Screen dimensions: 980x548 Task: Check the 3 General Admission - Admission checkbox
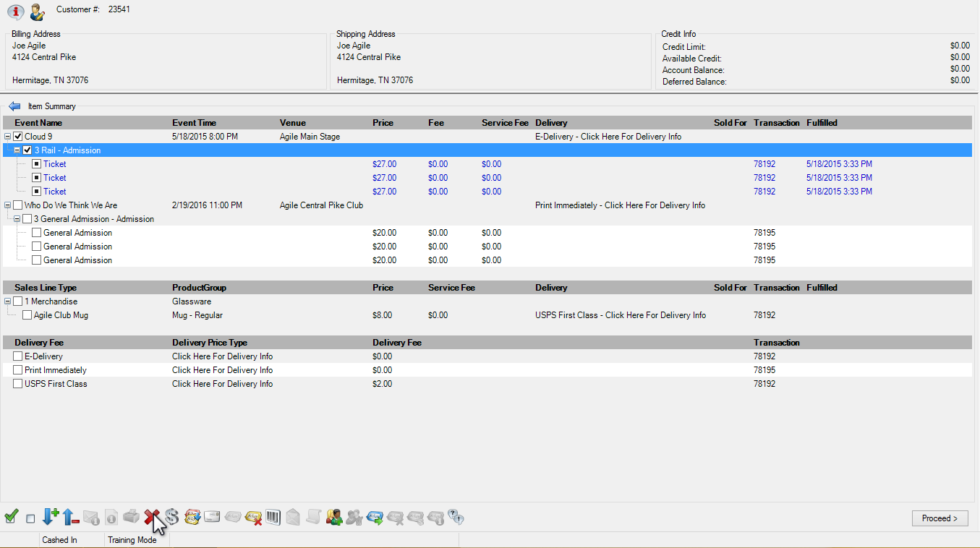coord(27,219)
